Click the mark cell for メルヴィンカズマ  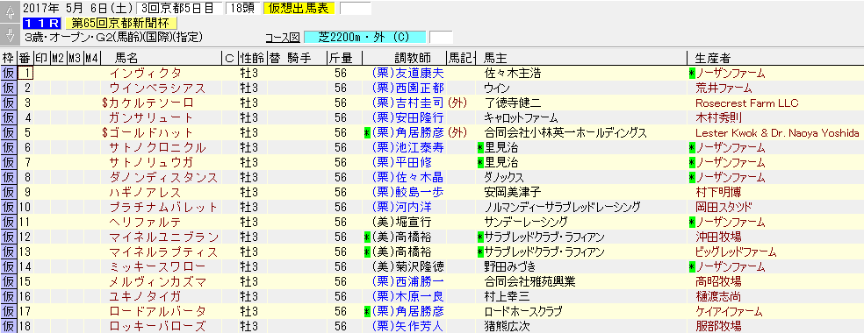(41, 281)
